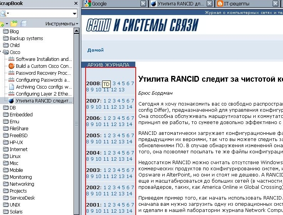This screenshot has height=215, width=283.
Task: Click the Blogger favicon on IT-рецепты tab
Action: 220,3
